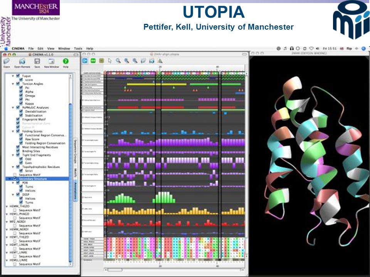Click the last icon in the alignment toolbar
This screenshot has height=277, width=370.
[160, 61]
